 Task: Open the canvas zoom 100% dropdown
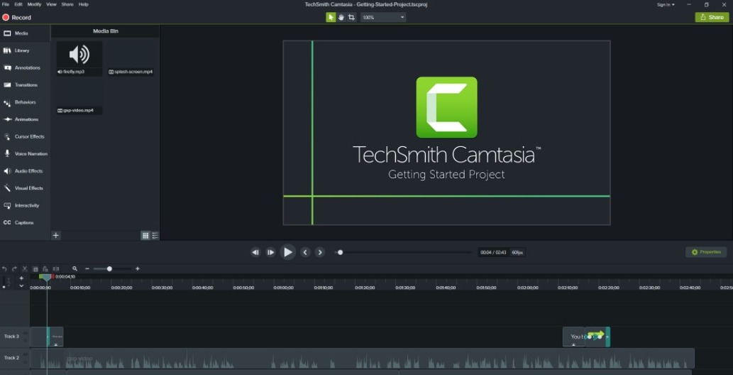(383, 17)
